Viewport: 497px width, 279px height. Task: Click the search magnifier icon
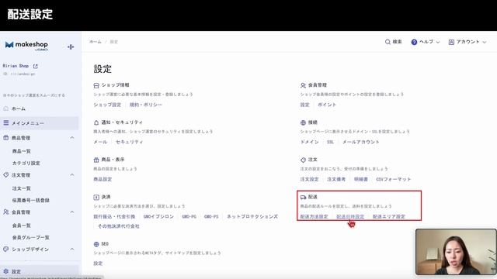[x=388, y=42]
